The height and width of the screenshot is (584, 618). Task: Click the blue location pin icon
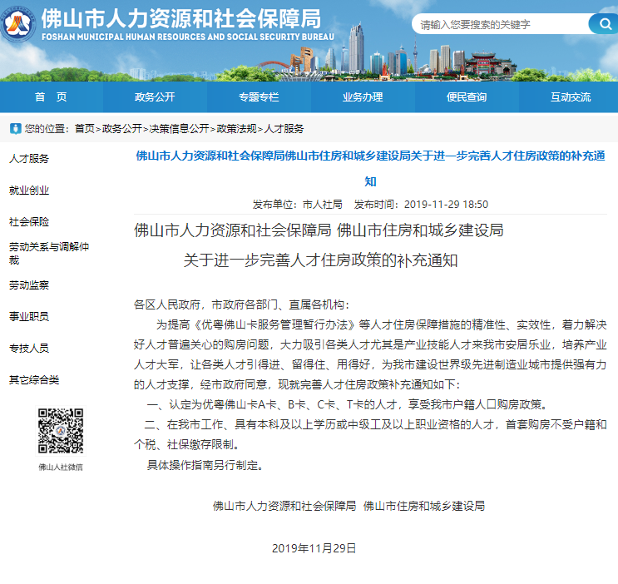15,129
